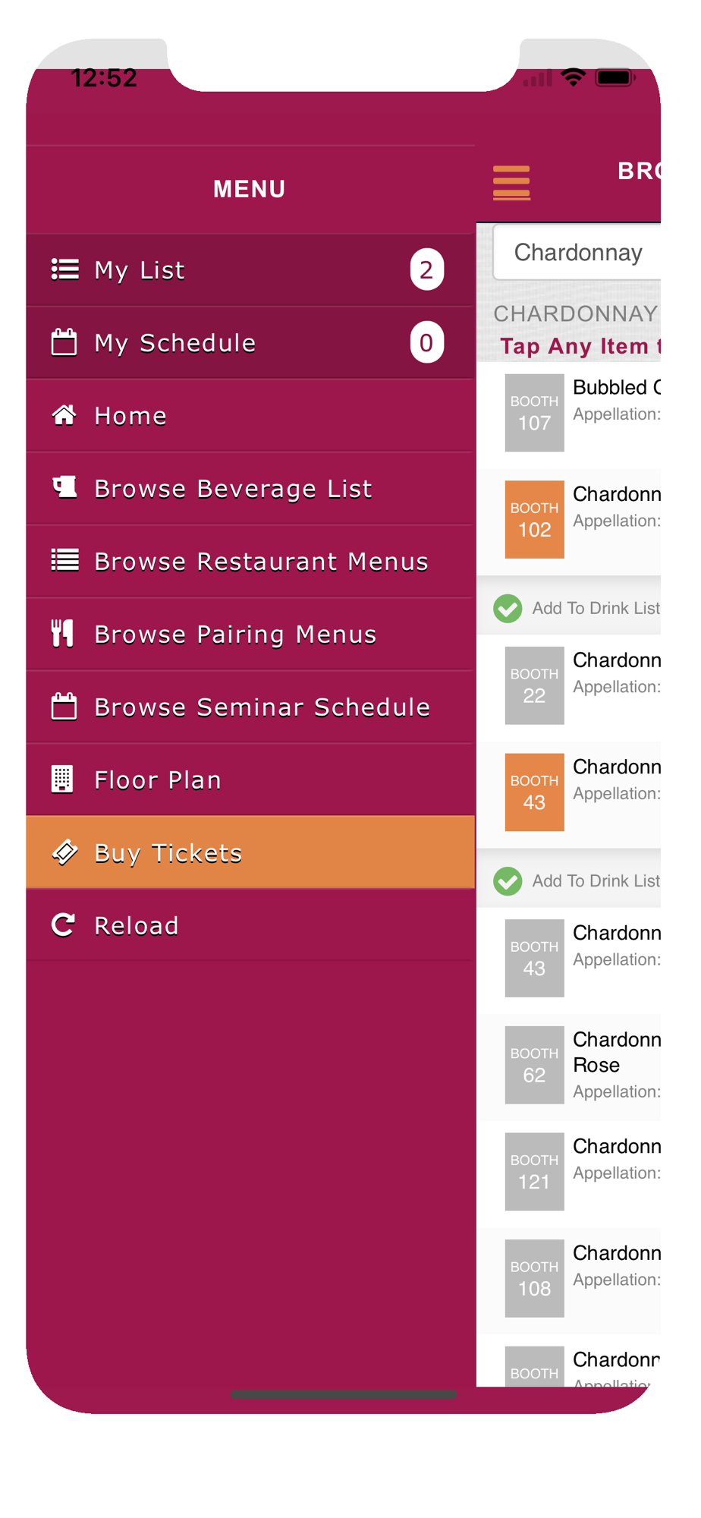
Task: Select the Buy Tickets menu entry
Action: [250, 852]
